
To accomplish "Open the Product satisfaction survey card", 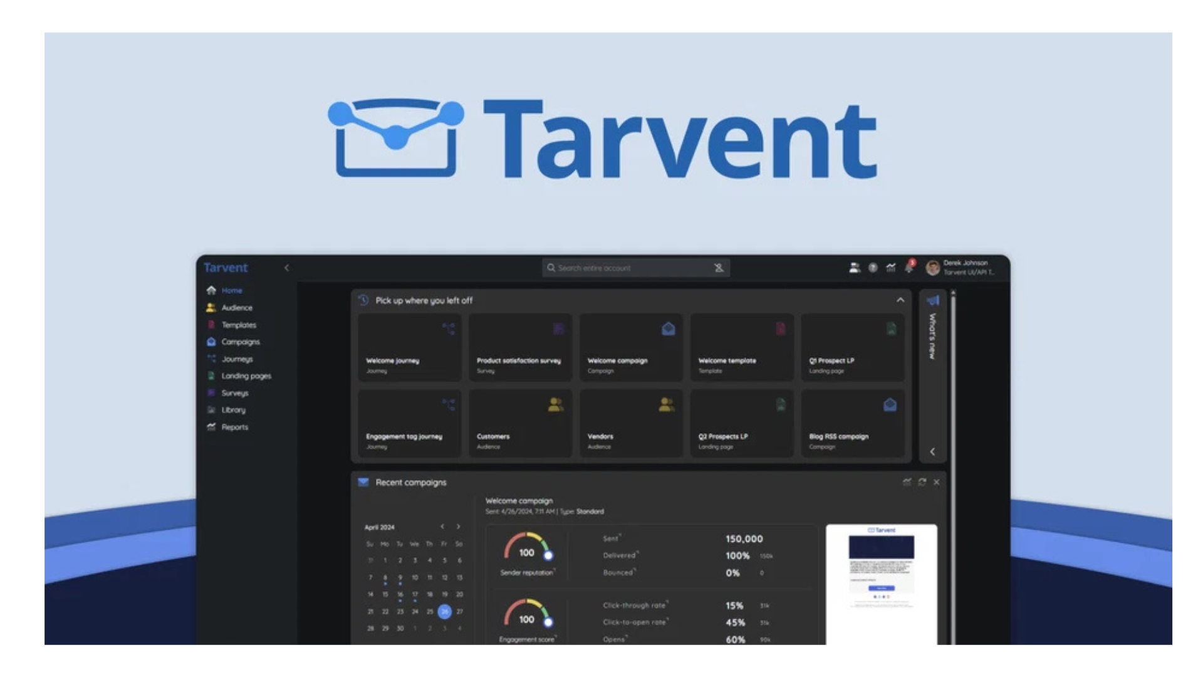I will (x=520, y=347).
